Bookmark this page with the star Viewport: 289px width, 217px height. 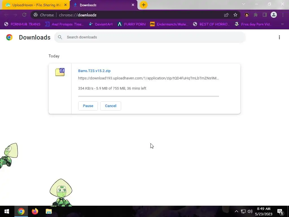(235, 15)
